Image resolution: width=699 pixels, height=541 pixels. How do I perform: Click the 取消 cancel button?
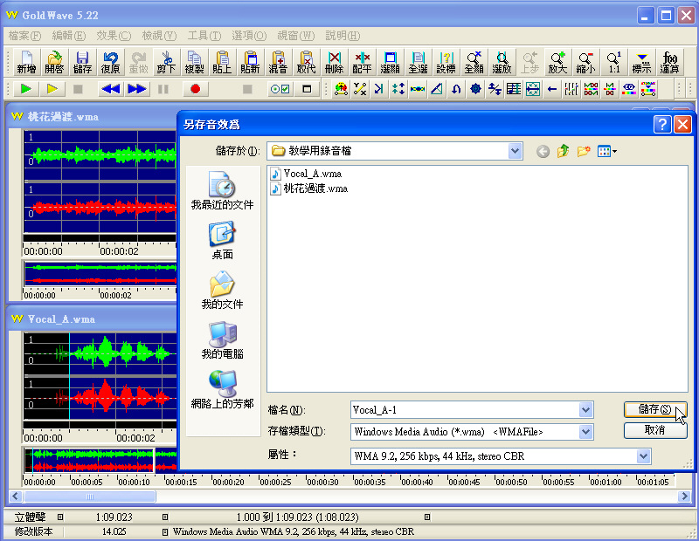(x=654, y=430)
